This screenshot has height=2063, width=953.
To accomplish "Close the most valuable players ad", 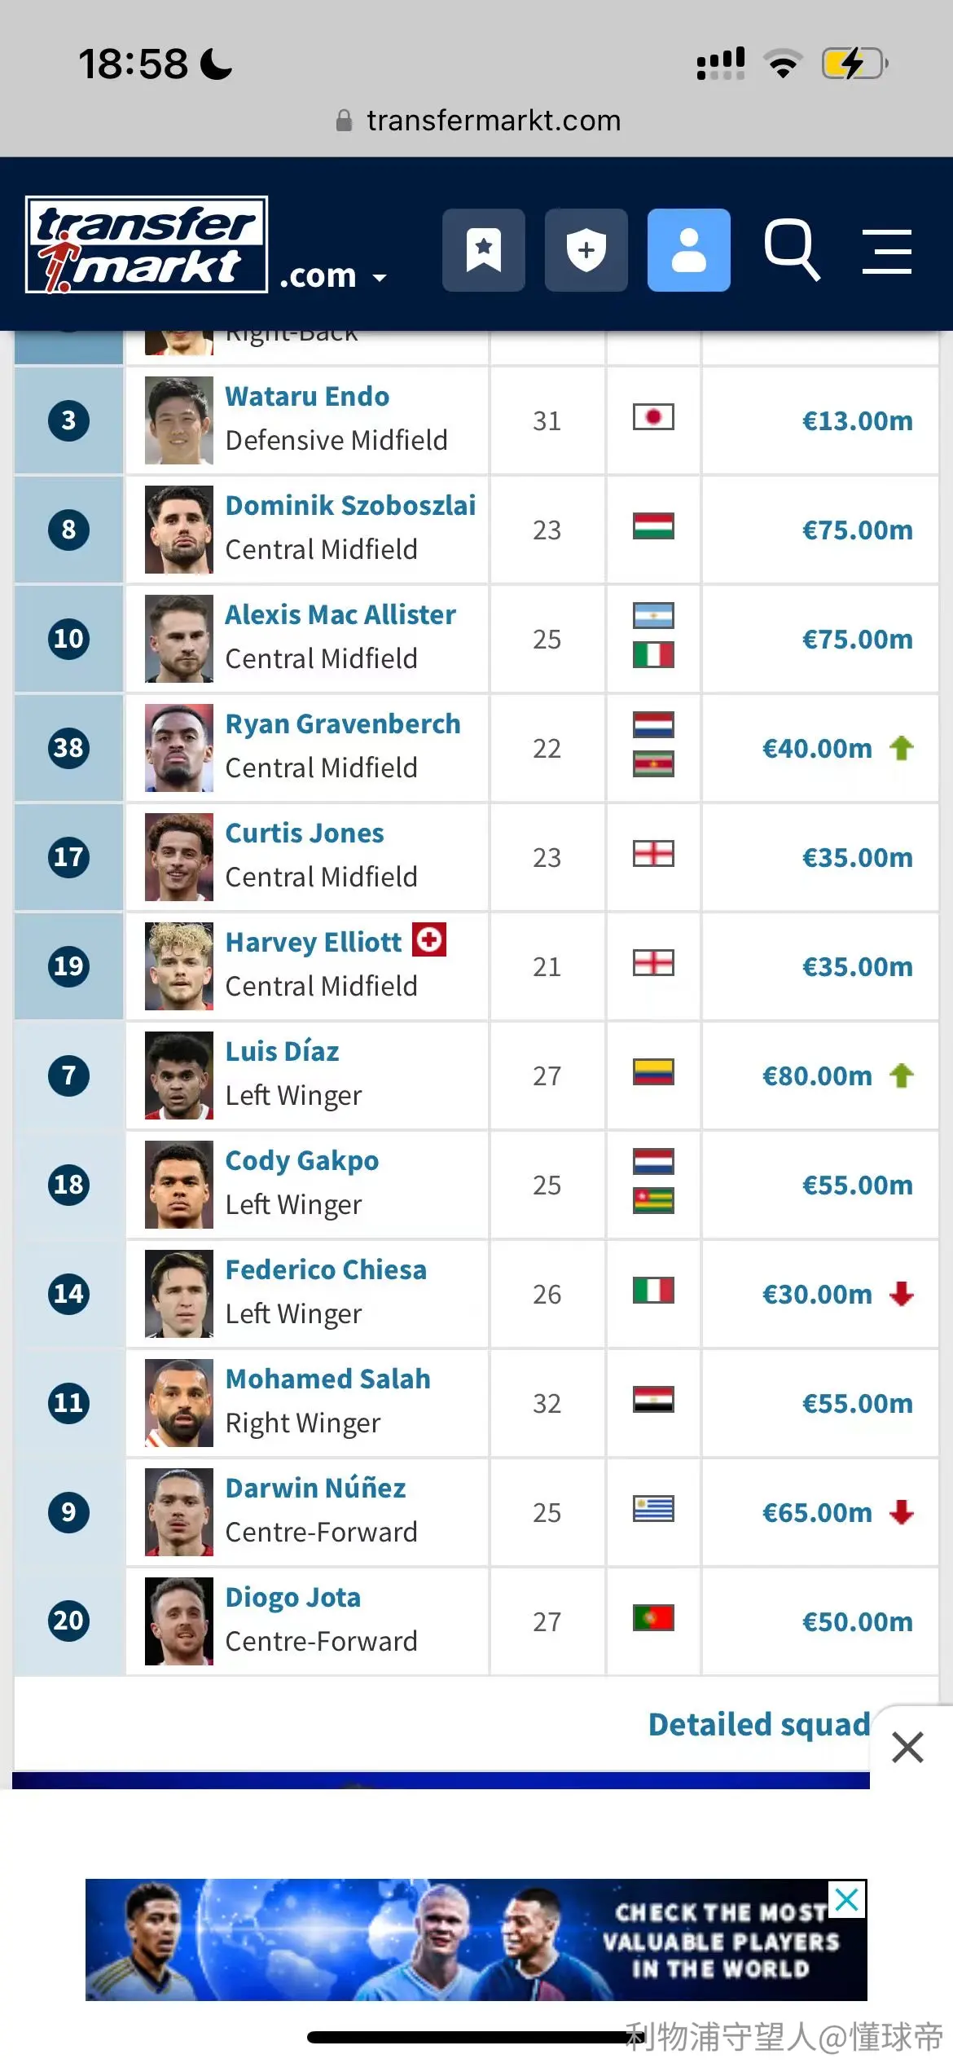I will point(847,1900).
